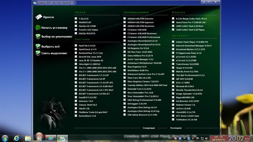Enable K-Lite Mega Codec Pack checkbox
This screenshot has width=253, height=142.
173,18
